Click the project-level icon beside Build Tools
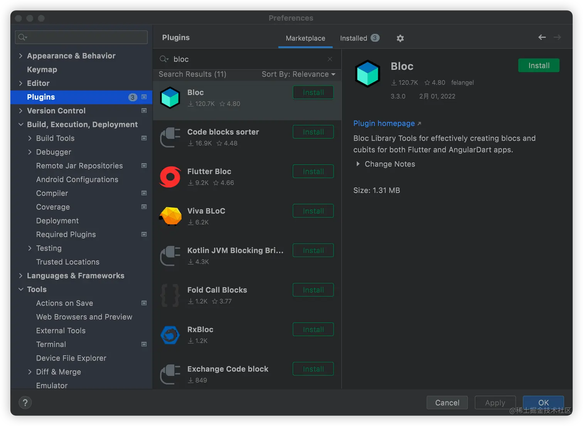 (x=144, y=138)
